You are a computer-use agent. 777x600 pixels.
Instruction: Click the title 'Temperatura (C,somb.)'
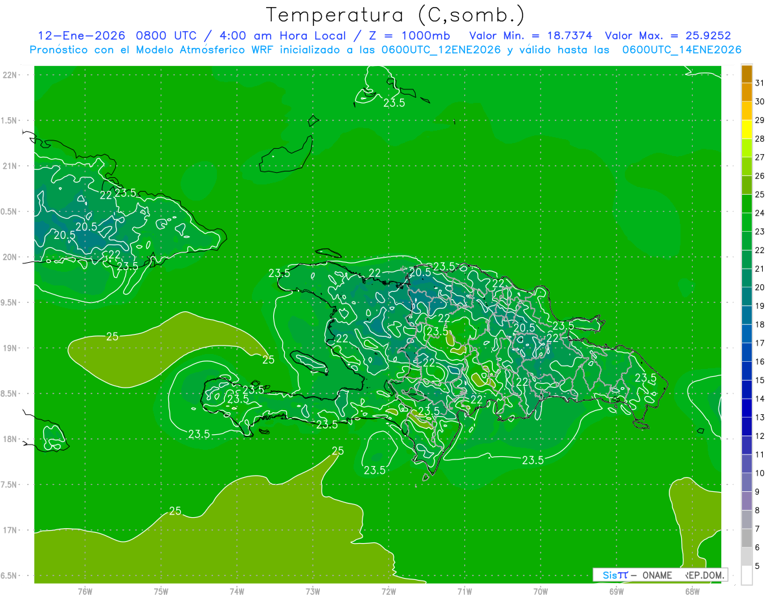click(x=395, y=15)
